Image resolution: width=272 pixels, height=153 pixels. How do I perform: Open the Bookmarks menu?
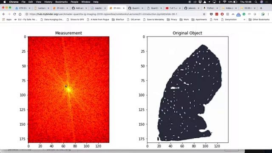[x=61, y=2]
